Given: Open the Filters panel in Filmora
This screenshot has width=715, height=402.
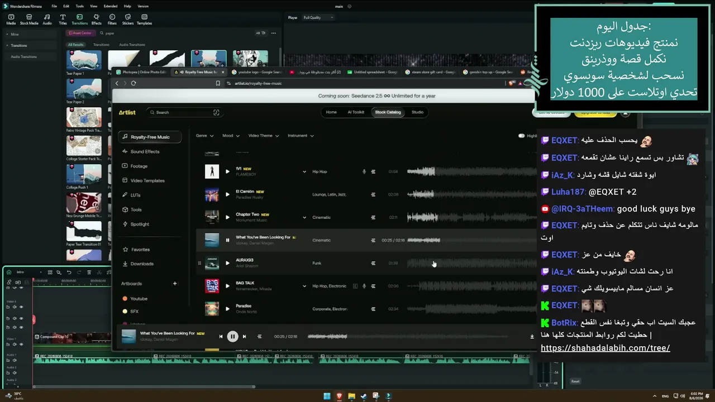Looking at the screenshot, I should click(x=112, y=20).
